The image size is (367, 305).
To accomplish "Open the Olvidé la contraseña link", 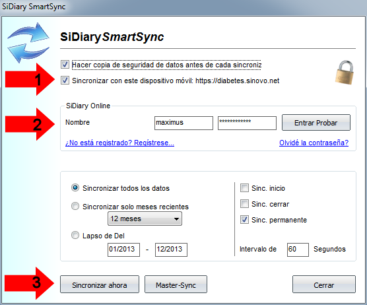I will coord(314,143).
